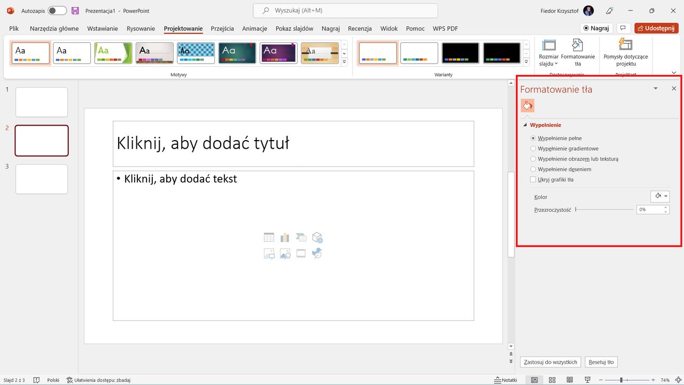Select slide 3 thumbnail in the pane
The height and width of the screenshot is (385, 684).
(41, 179)
